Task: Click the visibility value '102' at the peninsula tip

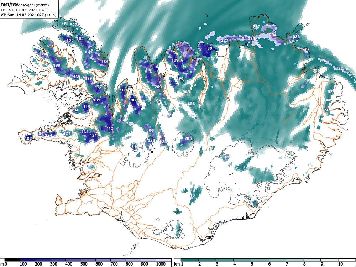Action: pos(28,138)
